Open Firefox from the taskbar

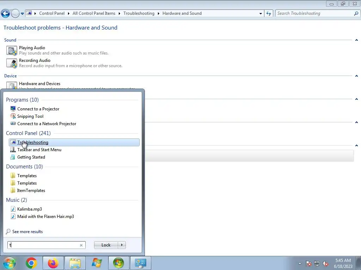pyautogui.click(x=53, y=263)
